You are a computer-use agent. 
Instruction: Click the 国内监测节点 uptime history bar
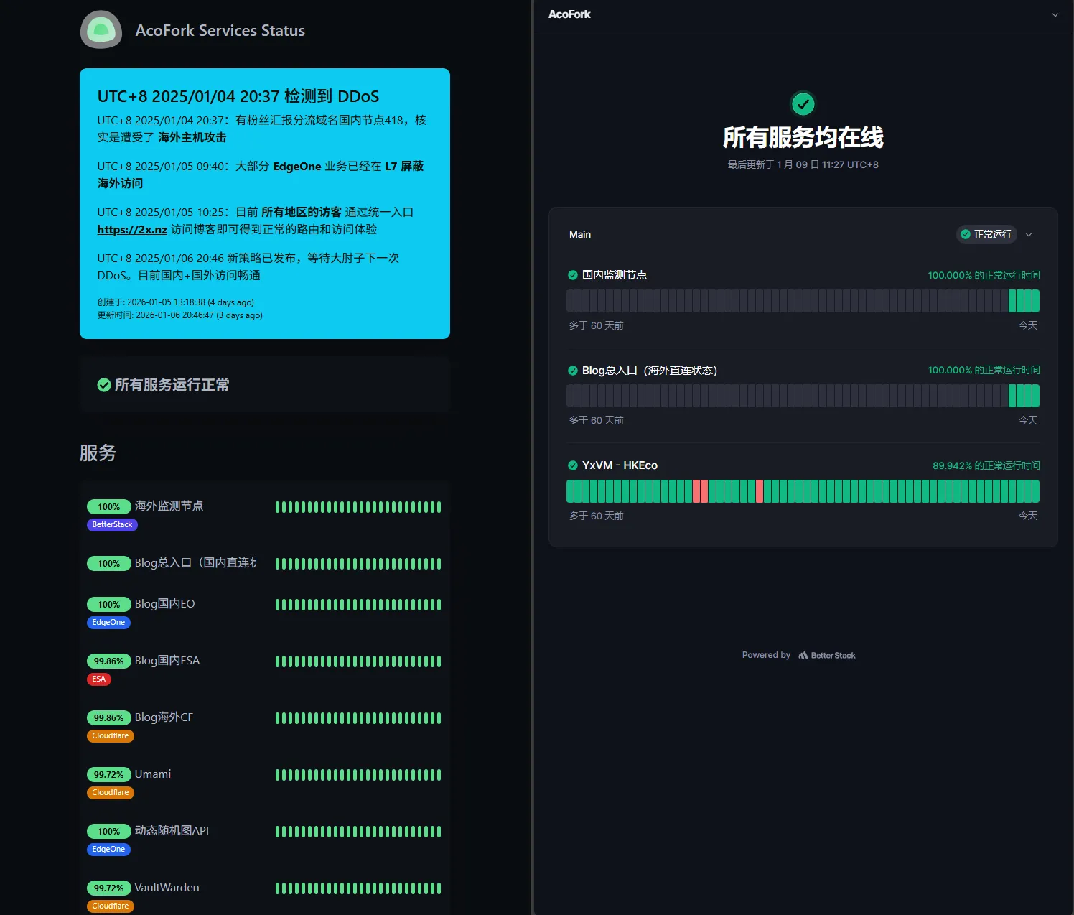803,301
